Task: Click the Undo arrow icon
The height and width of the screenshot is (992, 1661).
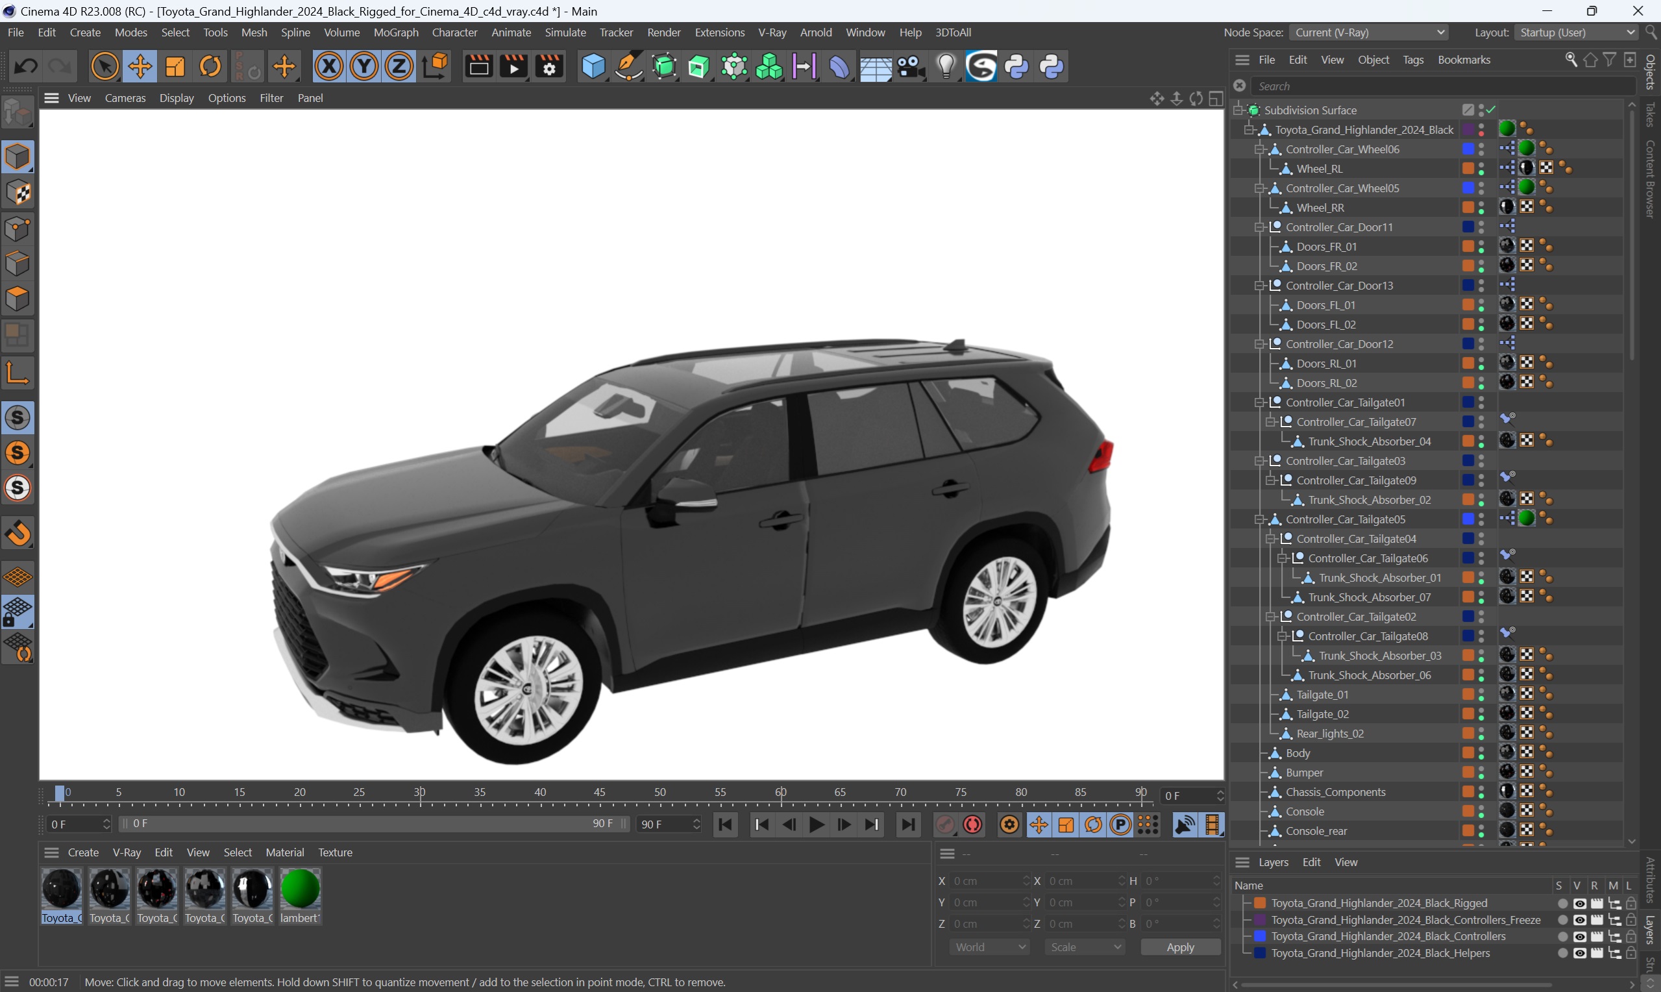Action: [x=26, y=66]
